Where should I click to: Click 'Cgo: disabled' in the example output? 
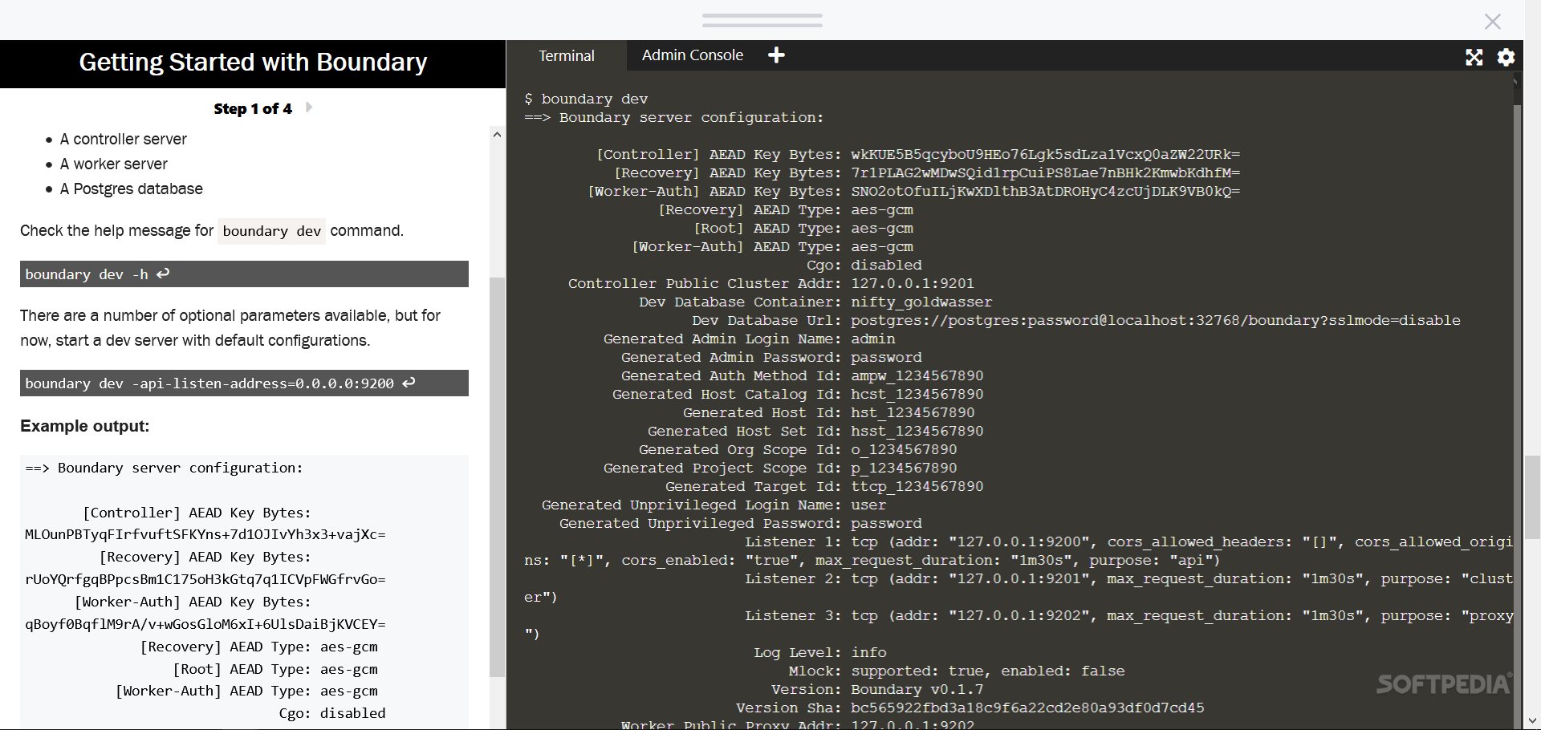click(332, 713)
